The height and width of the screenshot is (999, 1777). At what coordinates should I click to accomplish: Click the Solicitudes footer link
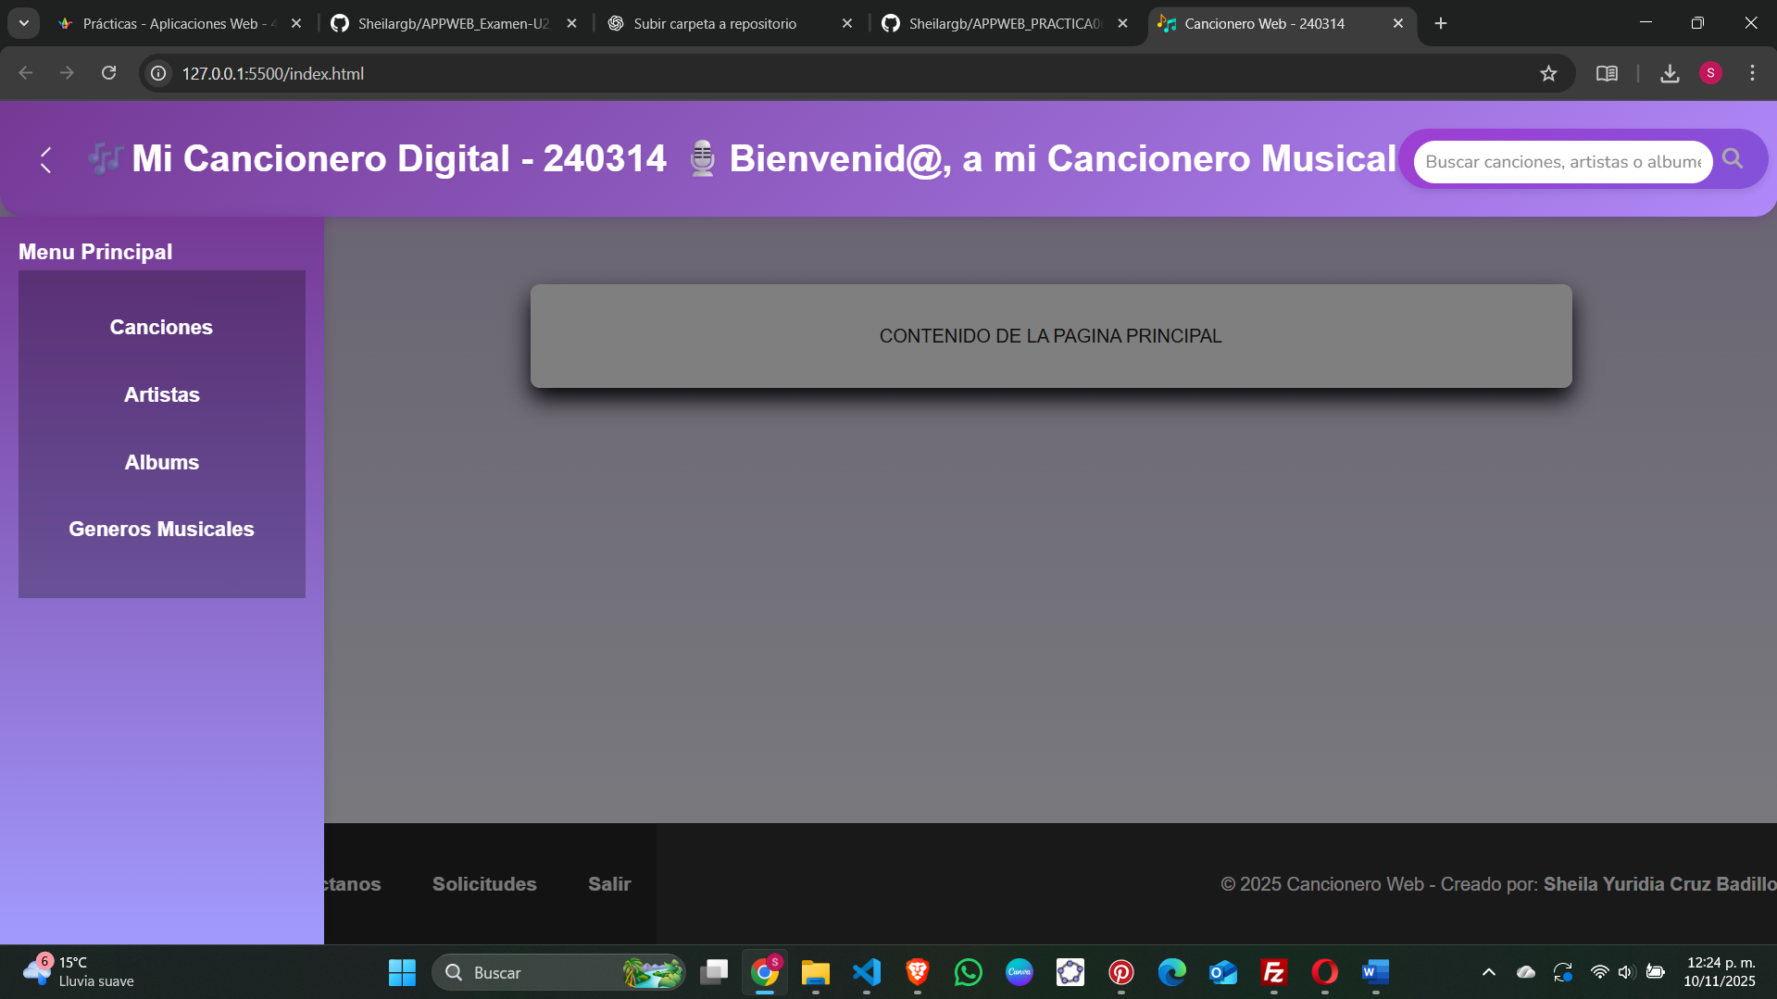484,884
